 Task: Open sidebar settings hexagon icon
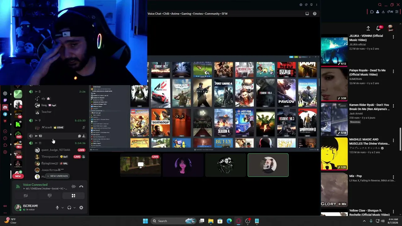(x=5, y=152)
